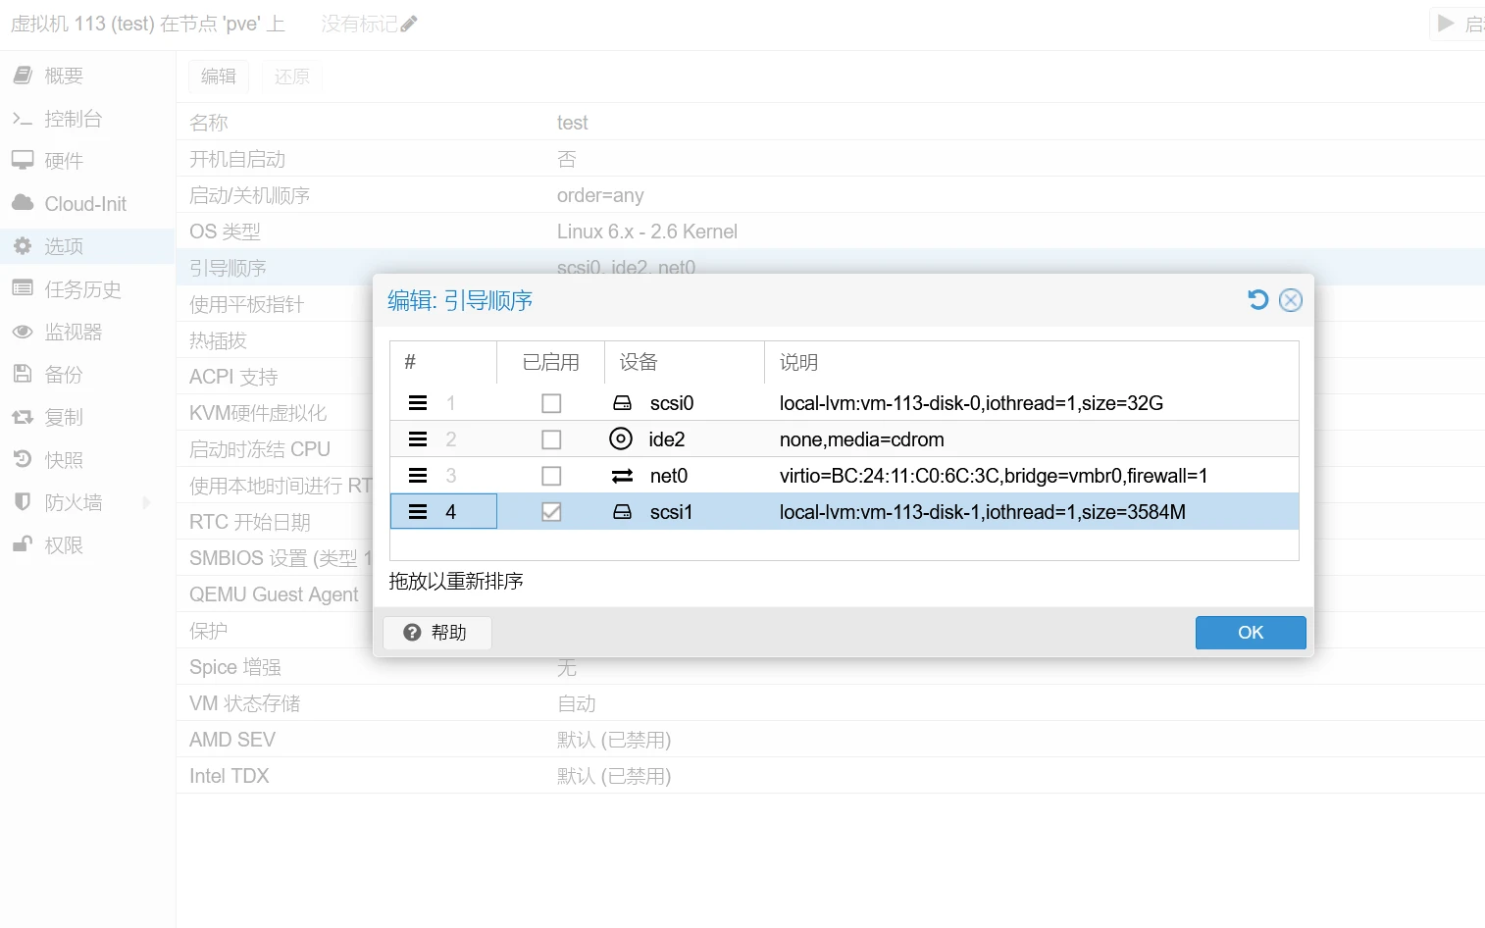The height and width of the screenshot is (928, 1485).
Task: Open the 防火墙 firewall section
Action: 86,502
